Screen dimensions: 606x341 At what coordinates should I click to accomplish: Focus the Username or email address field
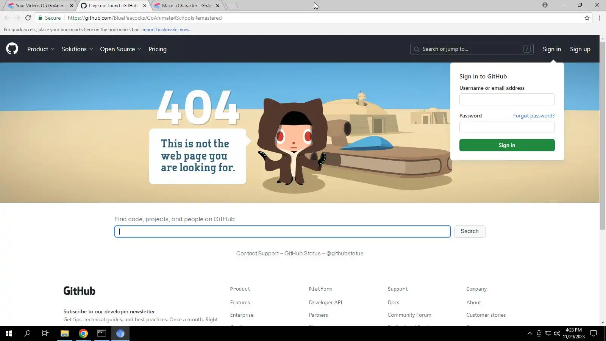[507, 99]
